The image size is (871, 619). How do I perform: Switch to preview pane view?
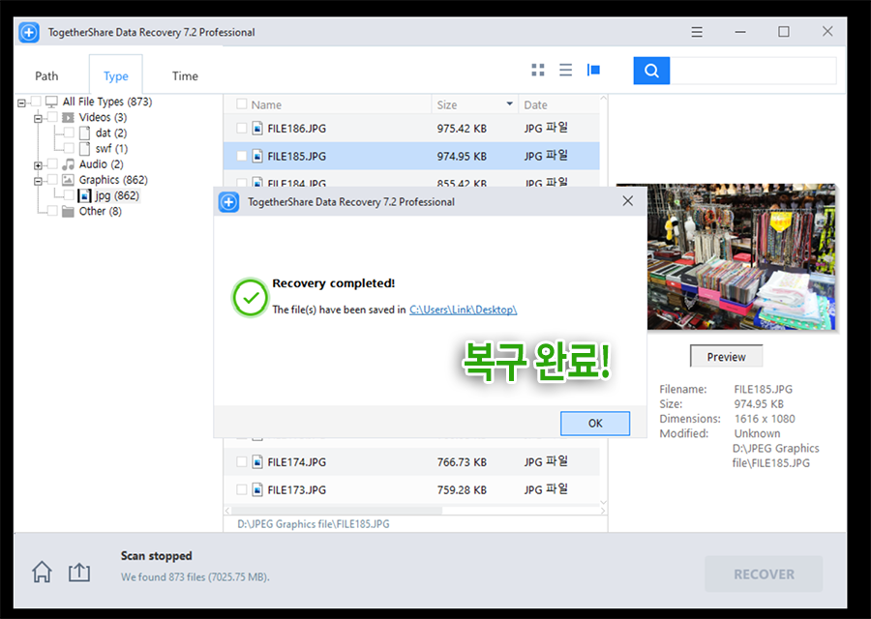[593, 70]
